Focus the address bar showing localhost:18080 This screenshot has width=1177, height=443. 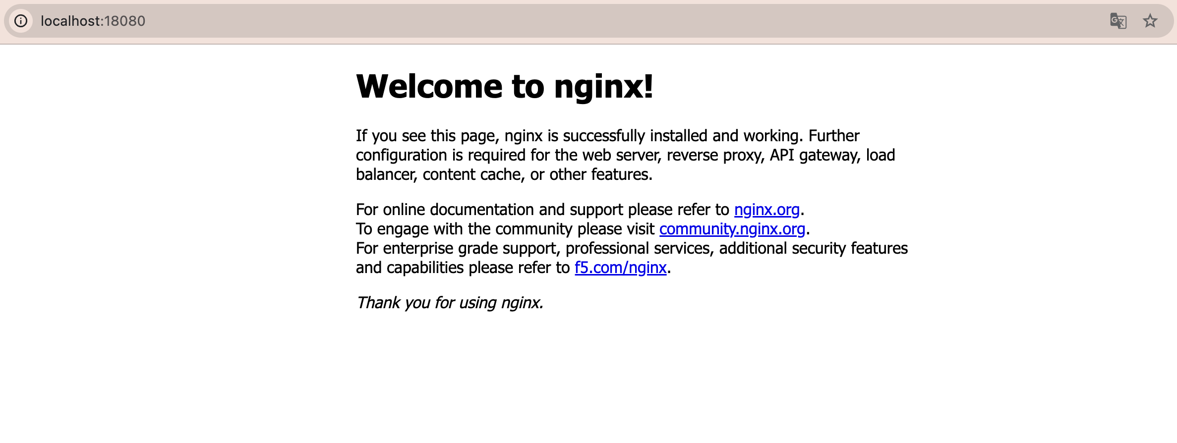[589, 21]
